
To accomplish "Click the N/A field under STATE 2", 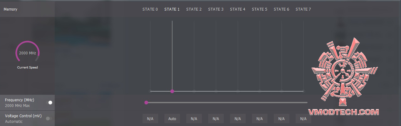I will click(194, 119).
